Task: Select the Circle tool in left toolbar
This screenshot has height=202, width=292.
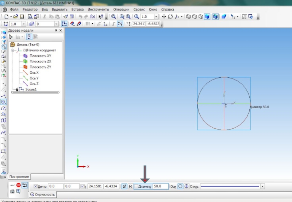Action: 3,102
